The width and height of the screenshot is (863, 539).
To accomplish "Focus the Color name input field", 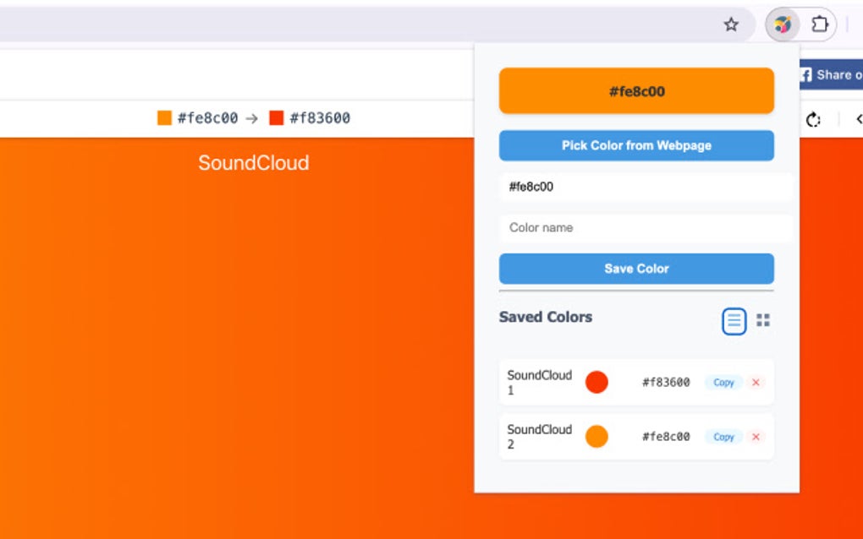I will pos(645,228).
